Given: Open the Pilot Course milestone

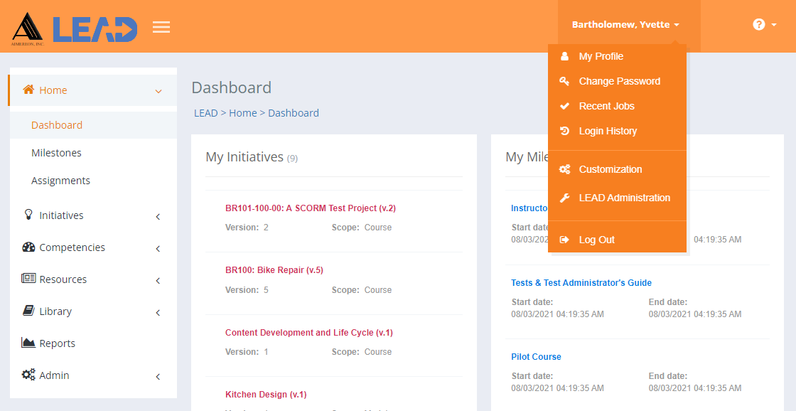Looking at the screenshot, I should click(536, 357).
